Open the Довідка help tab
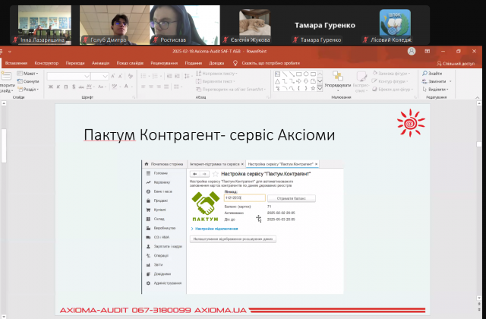 (x=216, y=63)
